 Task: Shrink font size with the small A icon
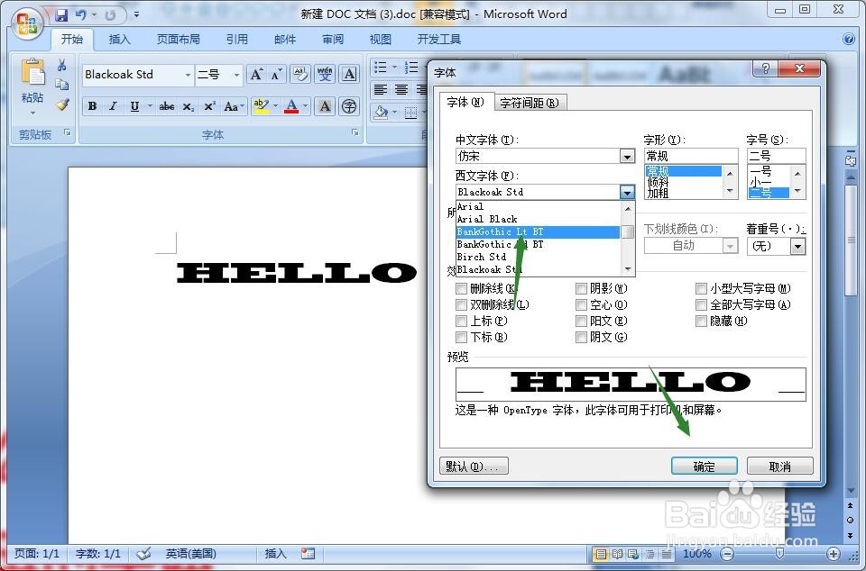tap(276, 75)
